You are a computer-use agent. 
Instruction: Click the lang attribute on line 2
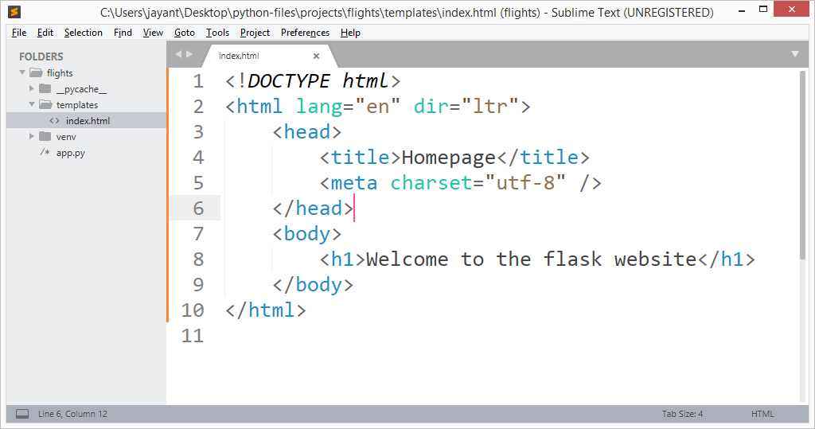tap(319, 107)
